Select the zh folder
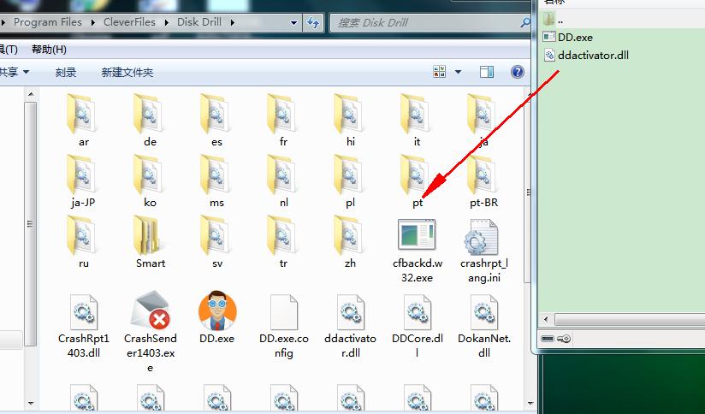 click(350, 242)
